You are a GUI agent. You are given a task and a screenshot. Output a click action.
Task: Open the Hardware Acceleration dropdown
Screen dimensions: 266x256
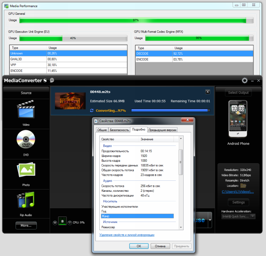(x=238, y=216)
